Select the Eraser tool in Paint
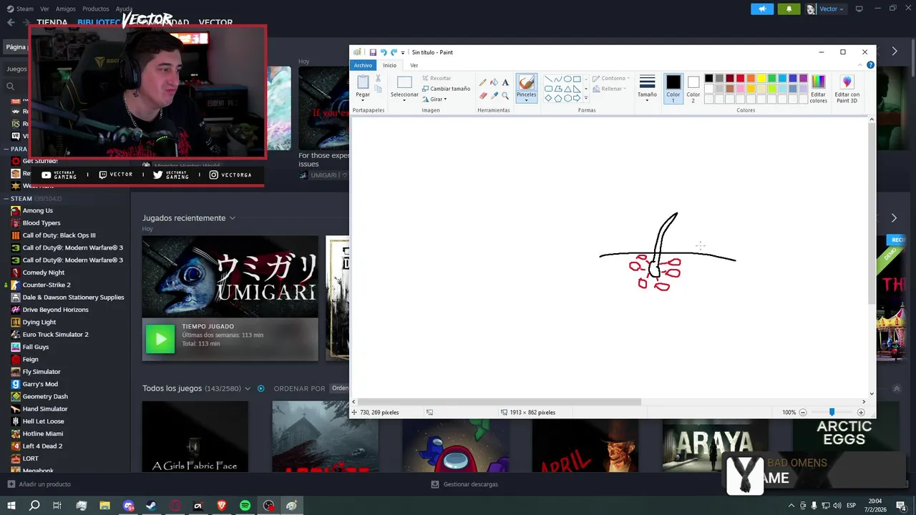The image size is (916, 515). tap(483, 95)
